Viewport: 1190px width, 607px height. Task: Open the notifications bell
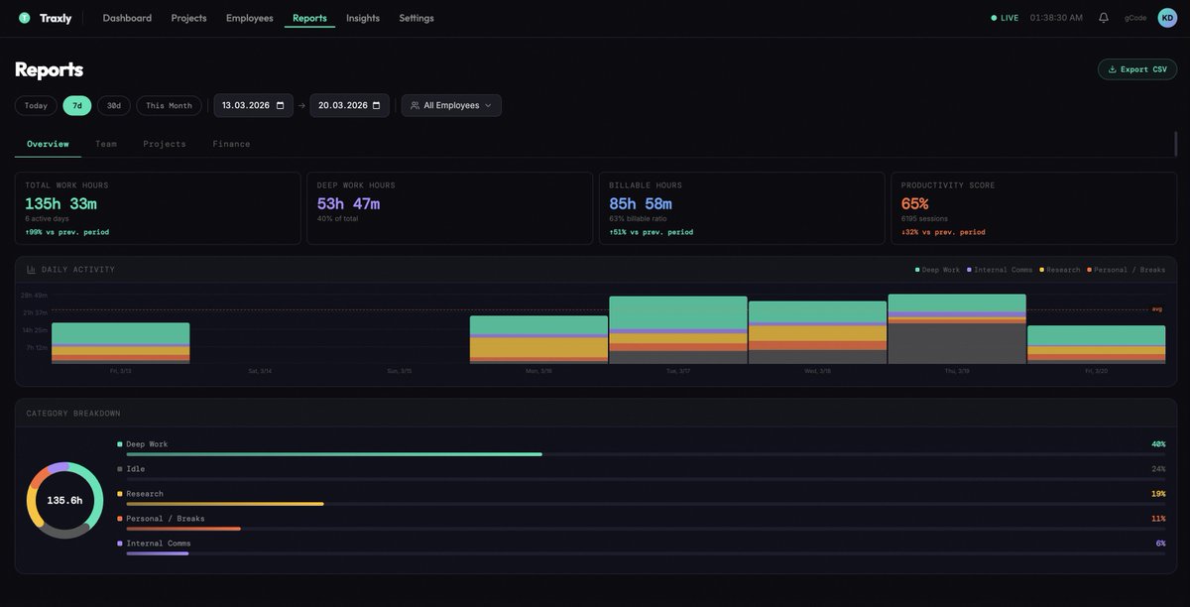click(1104, 18)
